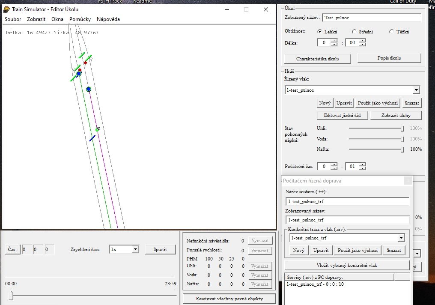Decrease Počáteční čas minutes with down arrow

click(362, 168)
